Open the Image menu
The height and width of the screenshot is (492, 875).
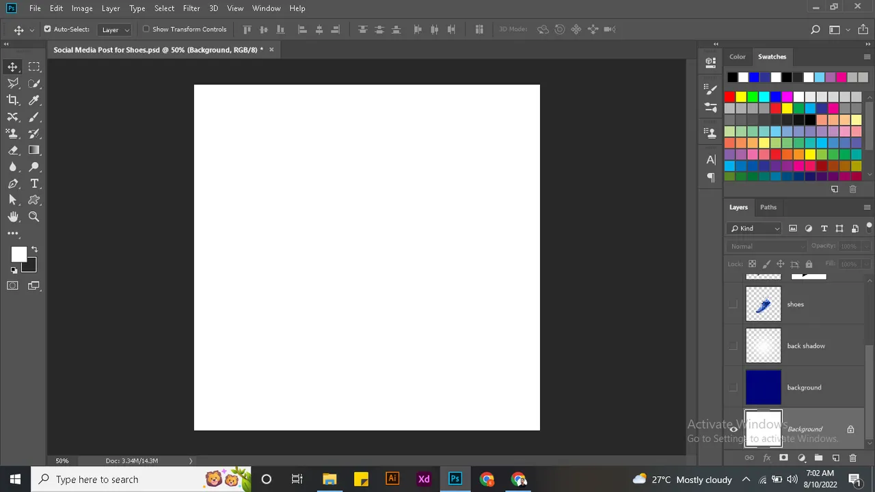coord(82,8)
